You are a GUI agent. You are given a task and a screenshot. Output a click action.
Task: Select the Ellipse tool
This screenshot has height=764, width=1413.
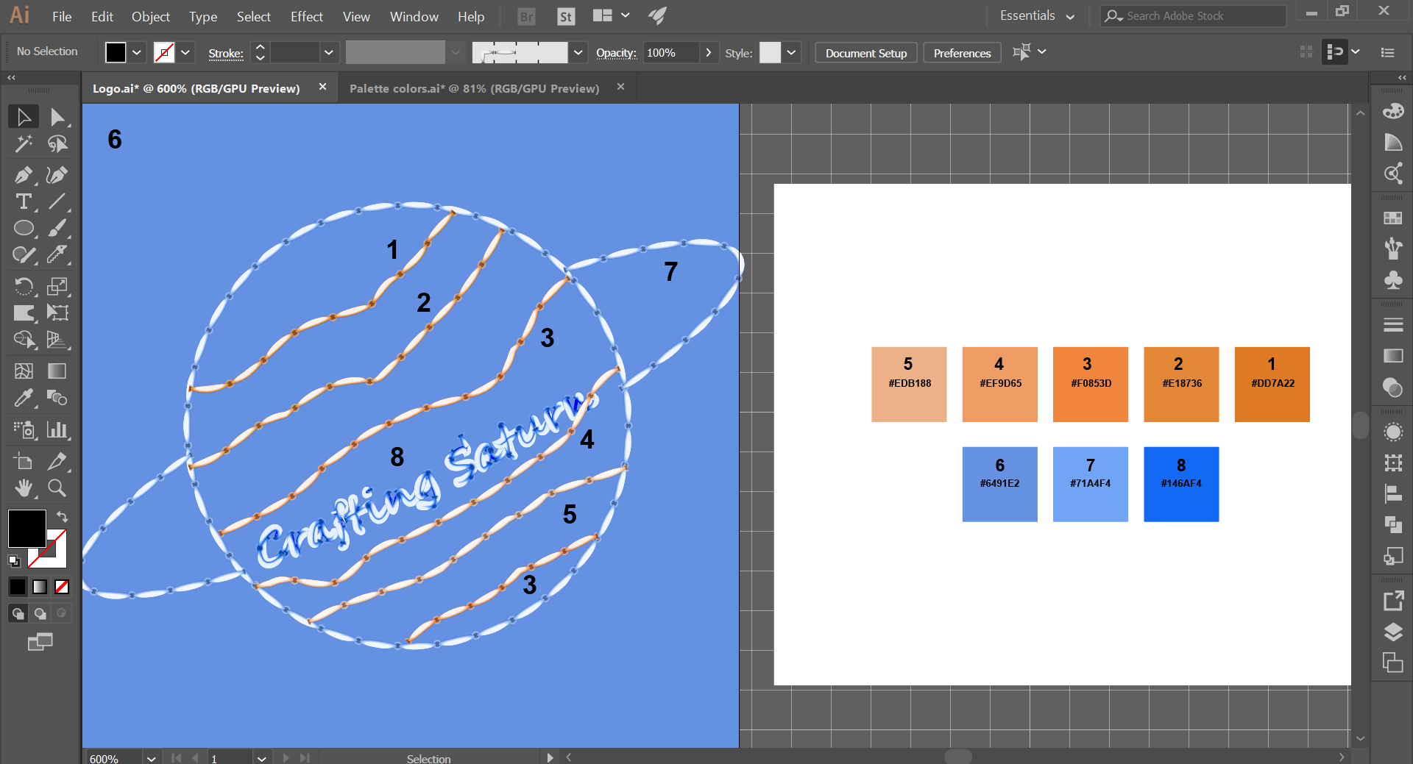point(24,228)
